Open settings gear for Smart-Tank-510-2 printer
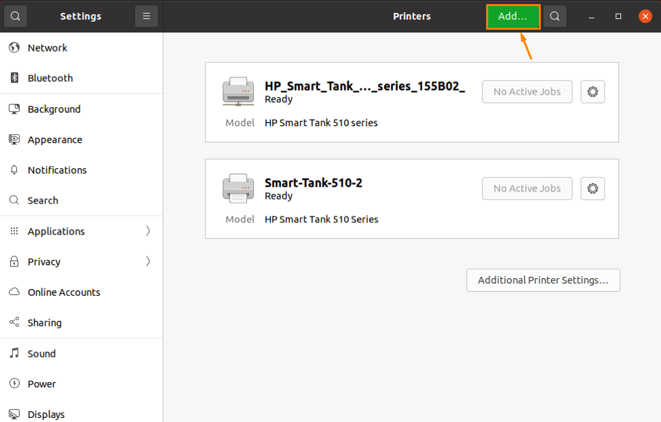This screenshot has width=661, height=422. coord(592,189)
